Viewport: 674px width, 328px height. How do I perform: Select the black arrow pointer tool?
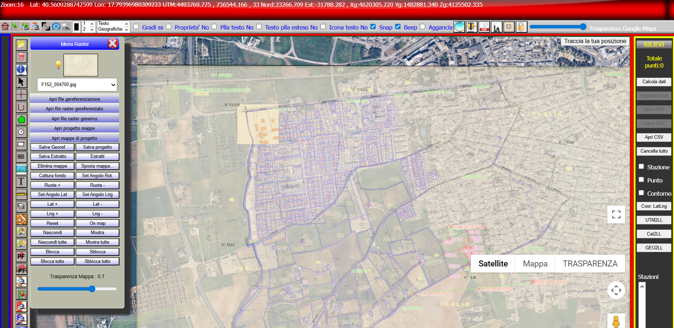coord(21,82)
